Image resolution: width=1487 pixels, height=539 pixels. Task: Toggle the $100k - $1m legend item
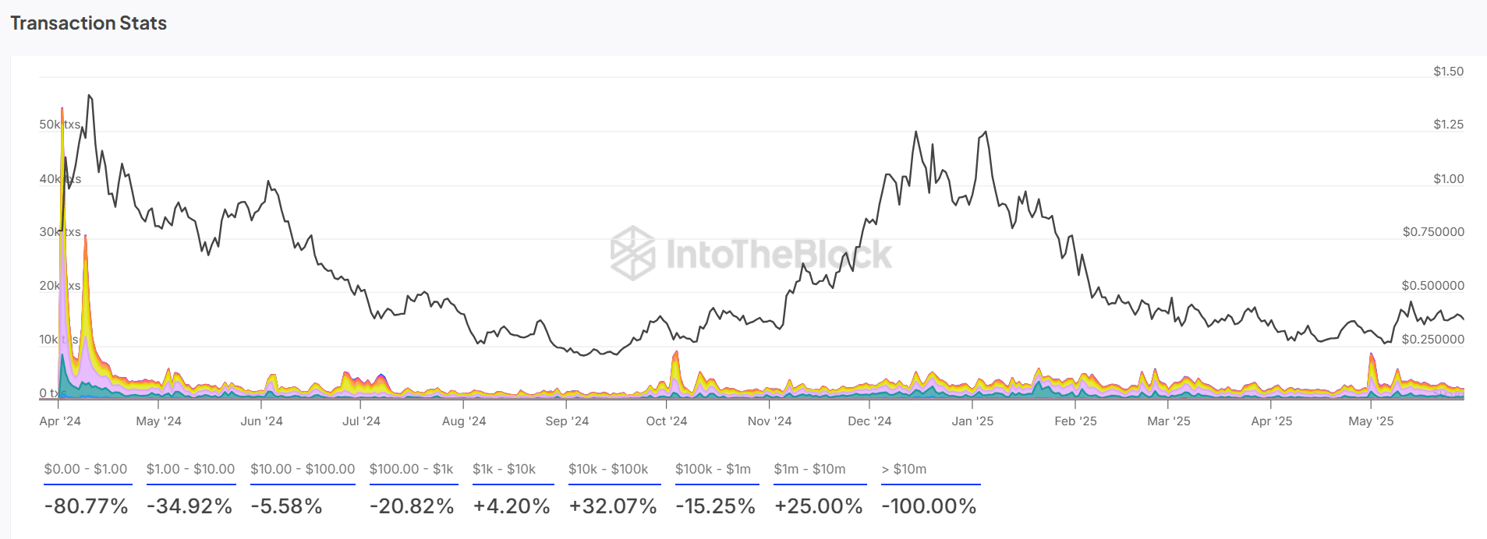click(x=713, y=469)
